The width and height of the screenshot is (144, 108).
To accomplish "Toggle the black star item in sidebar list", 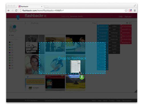I will click(10, 42).
